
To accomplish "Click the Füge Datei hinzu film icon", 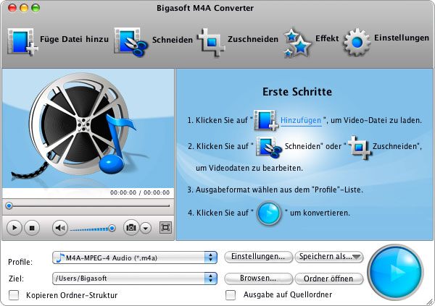I will [22, 42].
